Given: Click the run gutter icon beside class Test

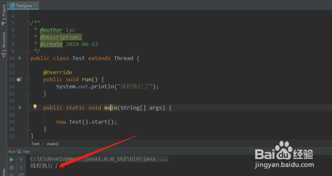Looking at the screenshot, I should (x=20, y=58).
